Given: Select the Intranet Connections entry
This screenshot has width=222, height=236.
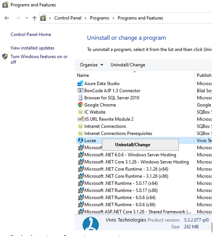Looking at the screenshot, I should pyautogui.click(x=105, y=126).
